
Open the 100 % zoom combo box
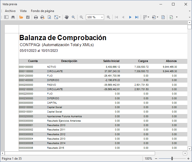tap(95, 17)
